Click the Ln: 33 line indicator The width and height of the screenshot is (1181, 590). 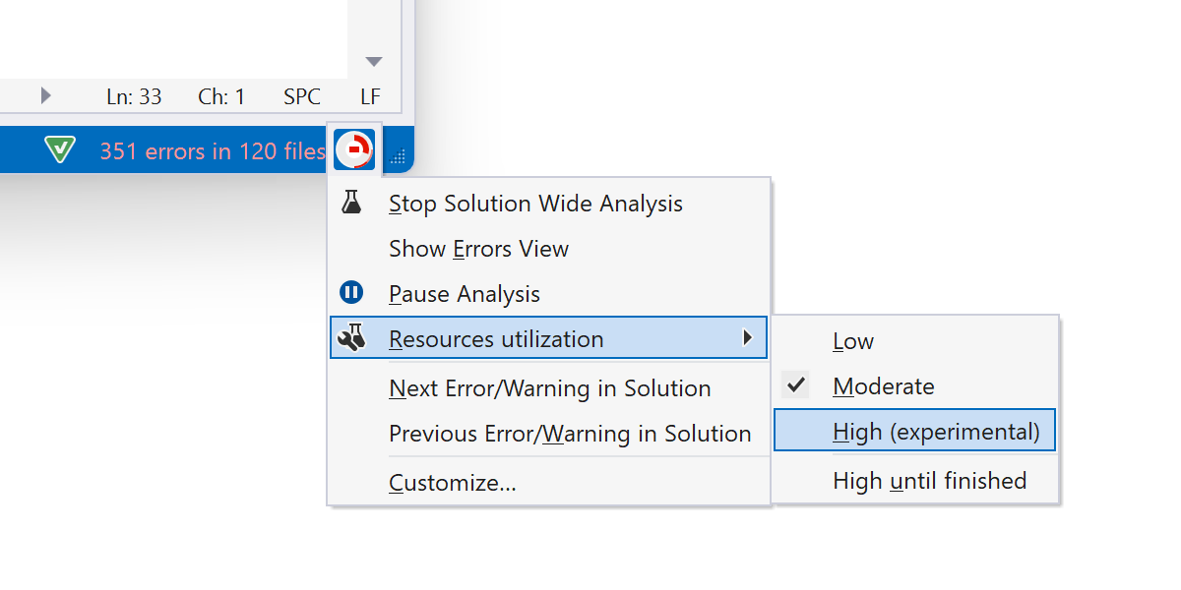(x=134, y=97)
